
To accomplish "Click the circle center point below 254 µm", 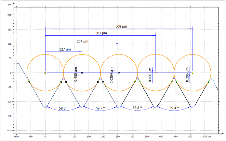I will pyautogui.click(x=119, y=73).
